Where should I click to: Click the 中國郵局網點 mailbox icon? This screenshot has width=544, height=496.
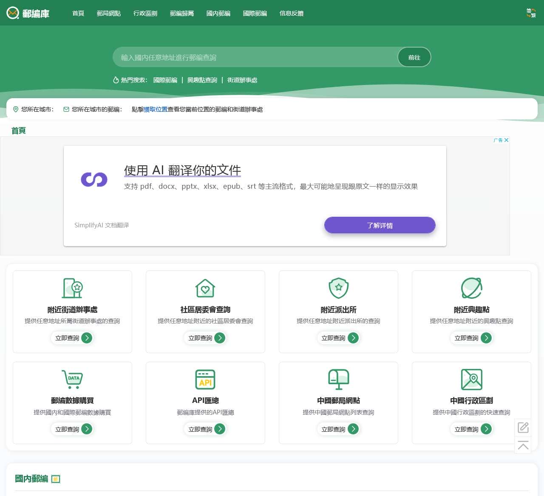[x=339, y=379]
